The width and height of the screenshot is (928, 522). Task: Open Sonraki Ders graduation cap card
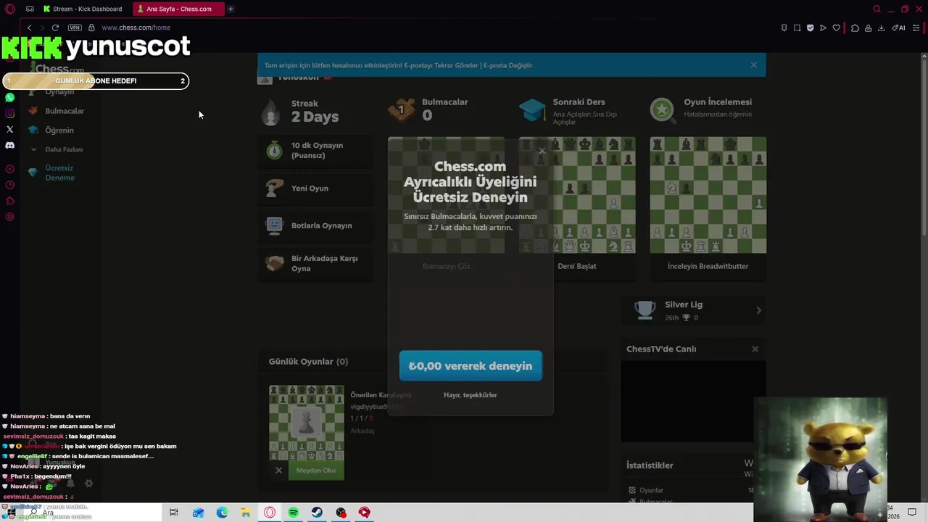pyautogui.click(x=576, y=111)
